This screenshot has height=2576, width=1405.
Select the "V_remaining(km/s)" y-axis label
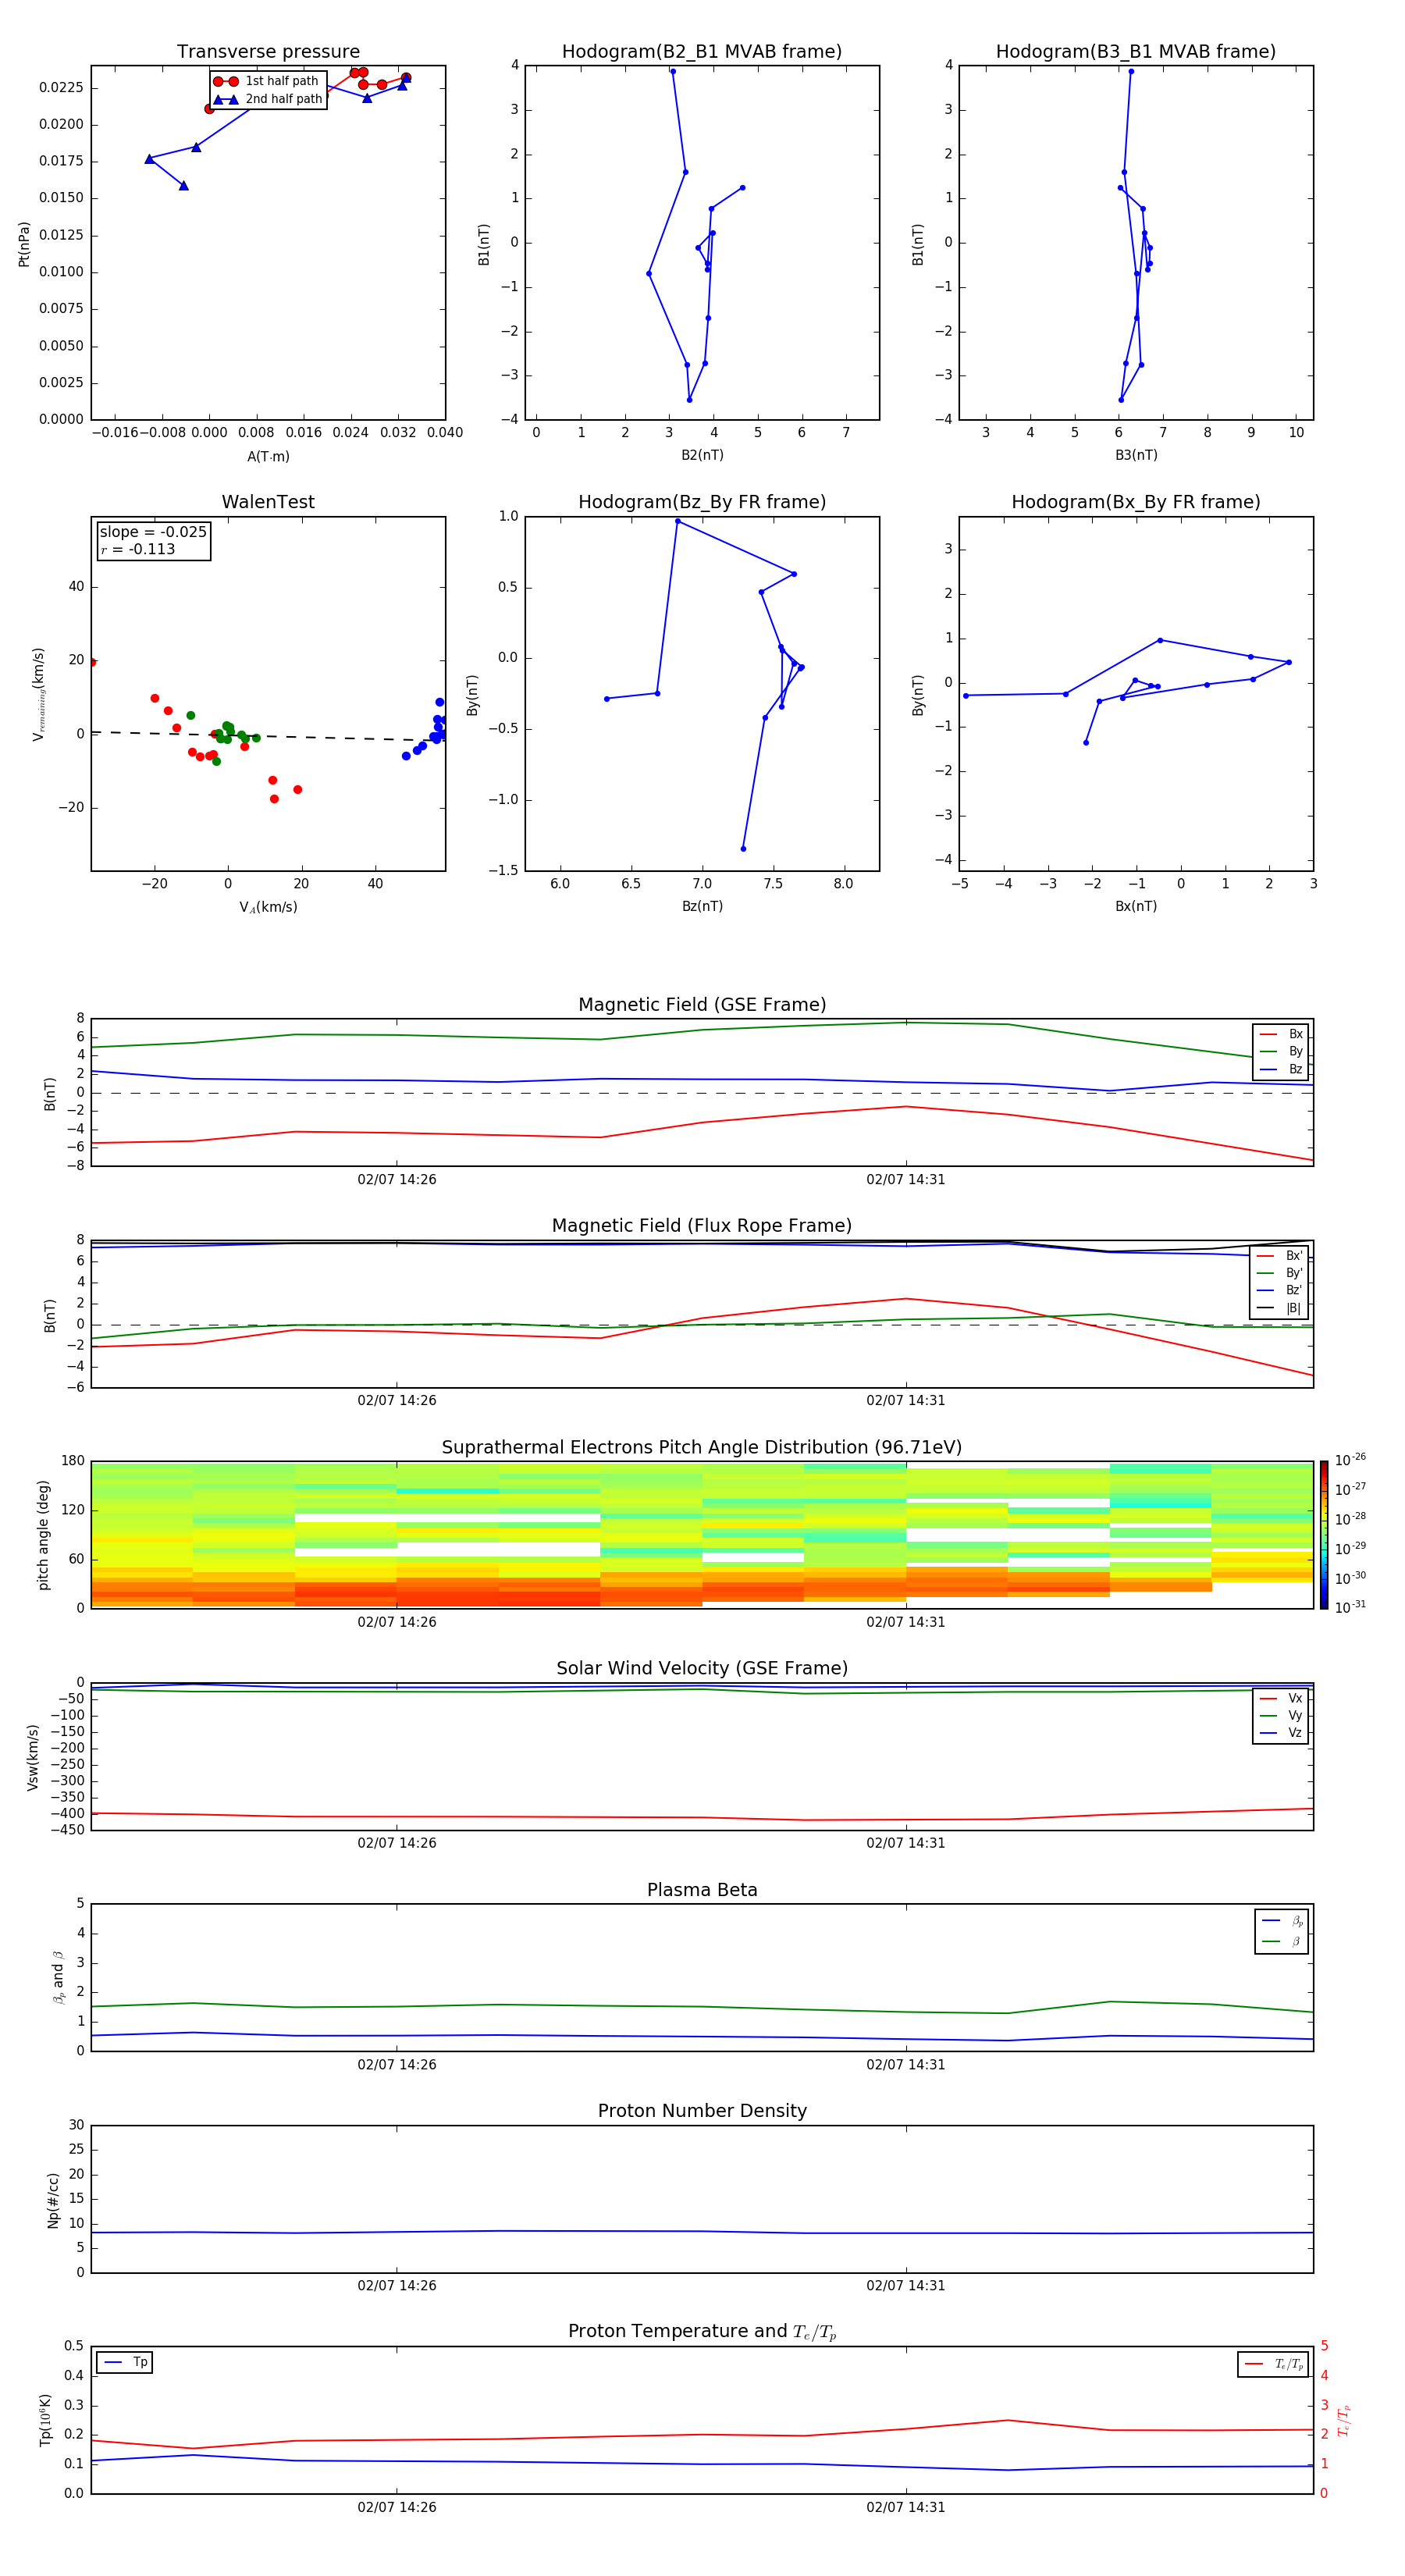point(38,694)
